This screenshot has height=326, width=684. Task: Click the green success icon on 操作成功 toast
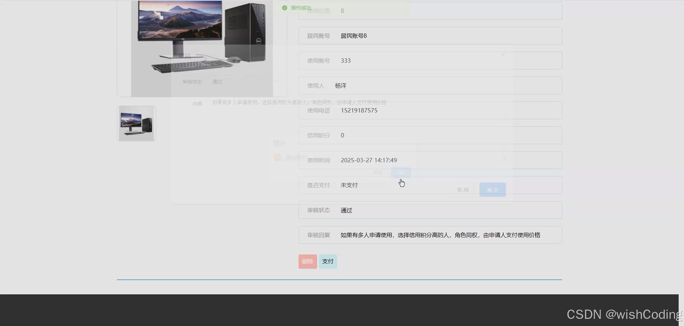tap(284, 7)
